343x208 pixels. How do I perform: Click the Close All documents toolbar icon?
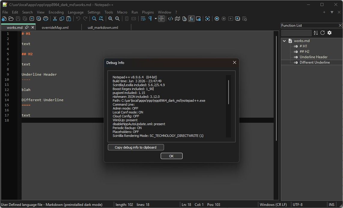pyautogui.click(x=39, y=19)
